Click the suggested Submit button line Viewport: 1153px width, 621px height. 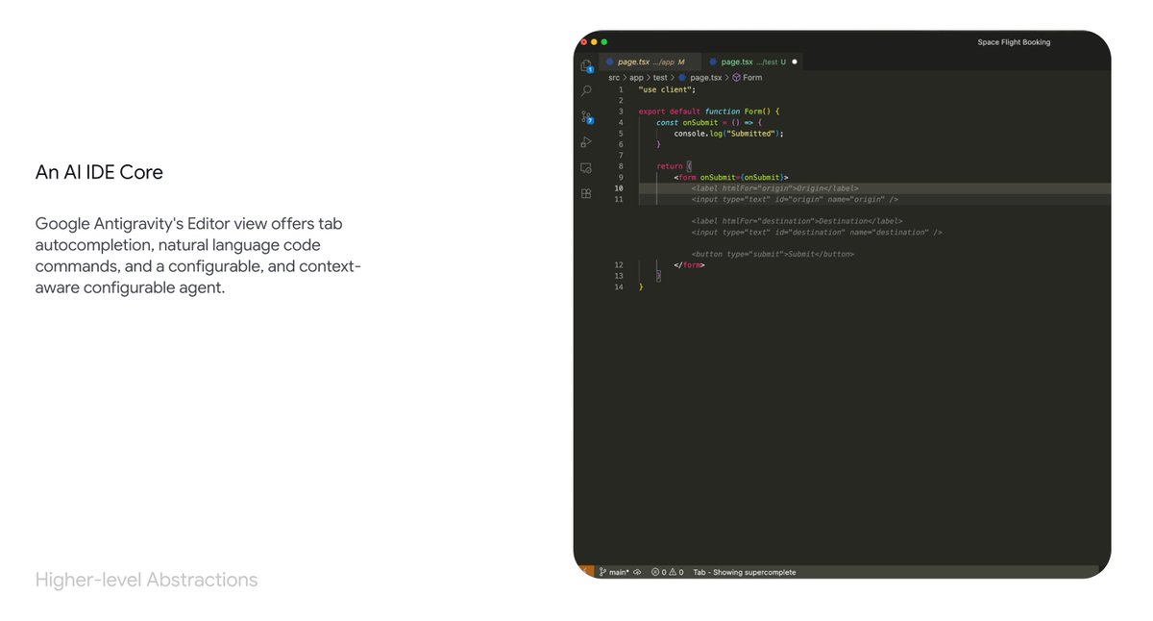point(773,254)
